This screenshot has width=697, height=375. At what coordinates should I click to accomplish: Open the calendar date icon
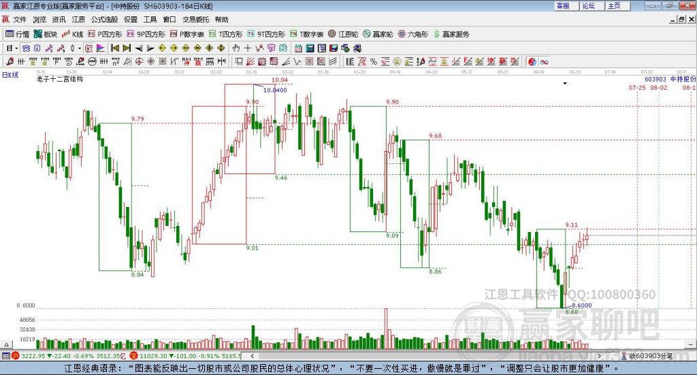(298, 48)
